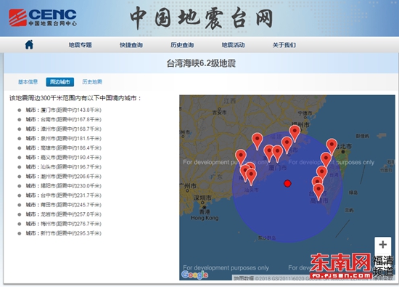Switch to the 基本信息 tab

pos(28,82)
